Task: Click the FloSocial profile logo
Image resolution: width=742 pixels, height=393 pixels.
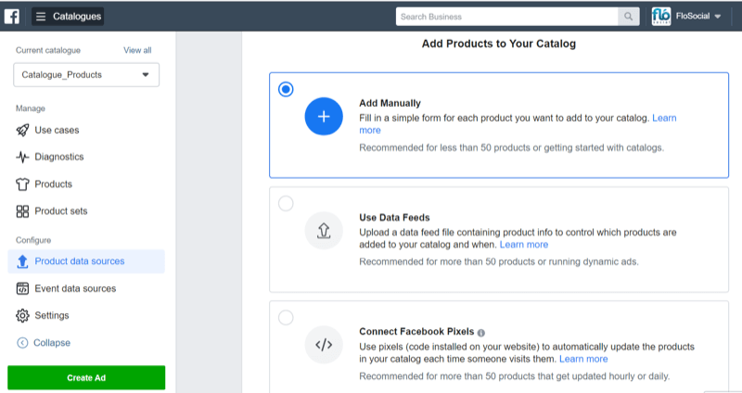Action: [661, 17]
